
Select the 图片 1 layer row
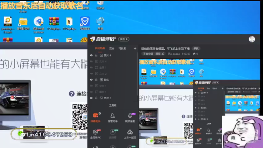[113, 92]
